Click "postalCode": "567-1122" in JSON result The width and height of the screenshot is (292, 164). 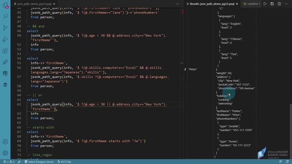tap(234, 84)
